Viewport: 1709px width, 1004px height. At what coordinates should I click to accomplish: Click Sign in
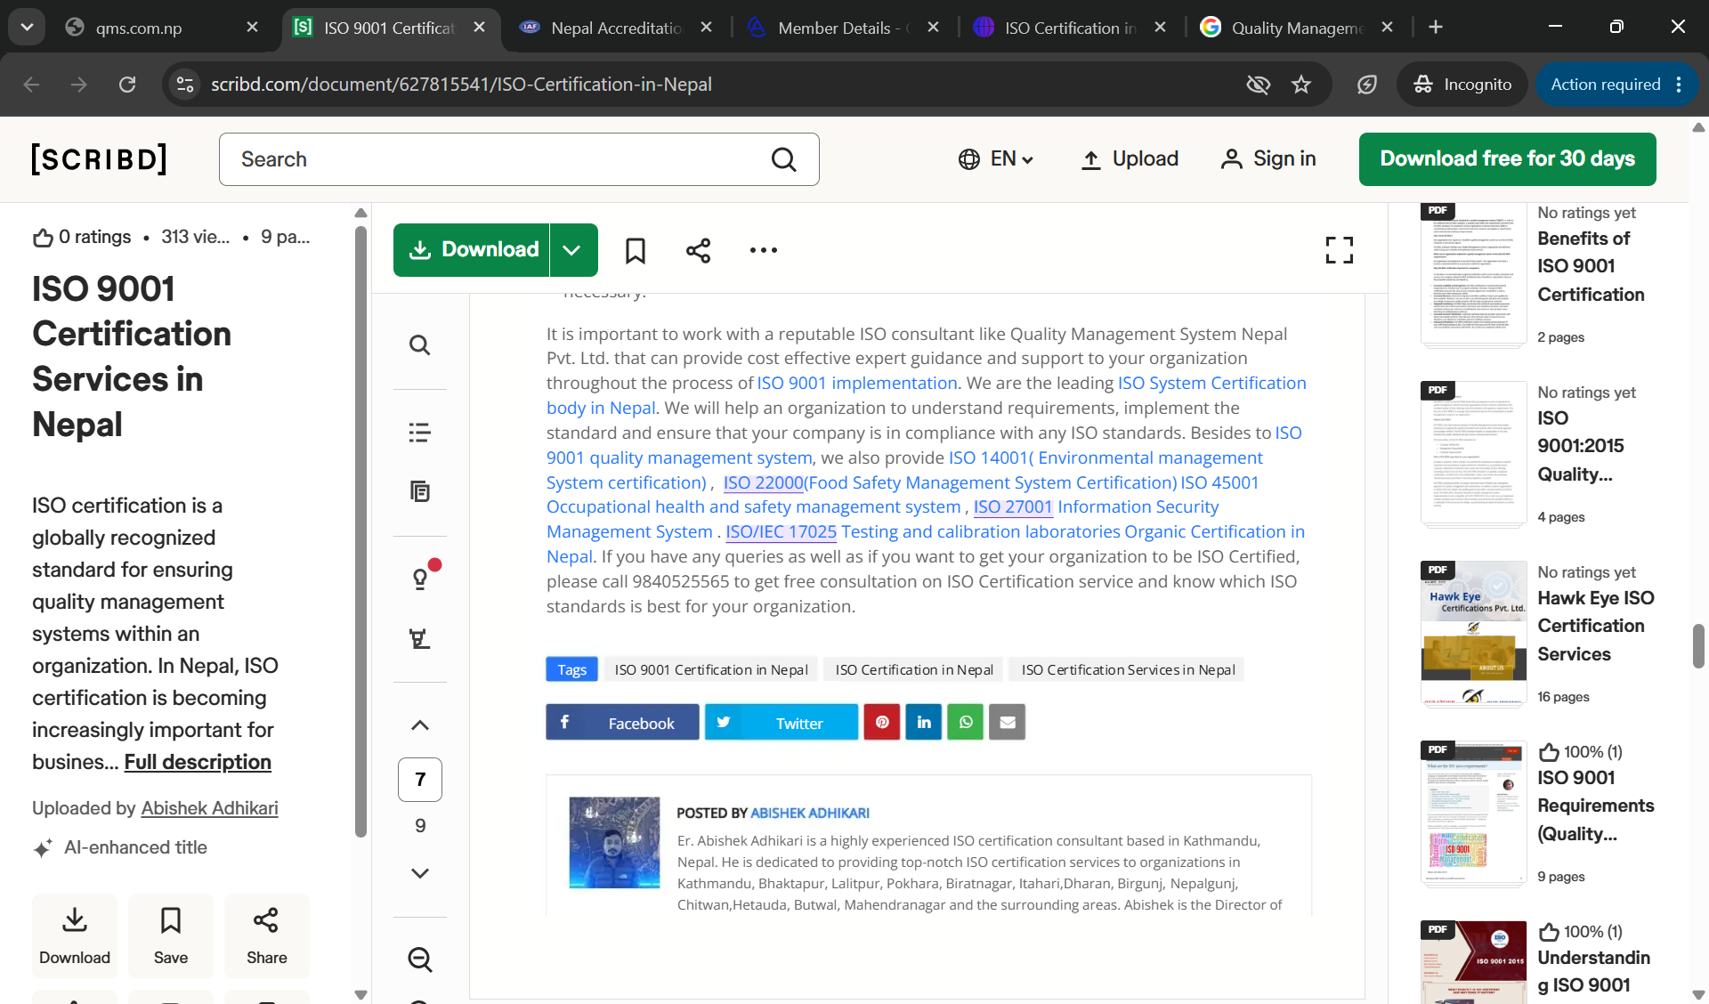click(1268, 159)
